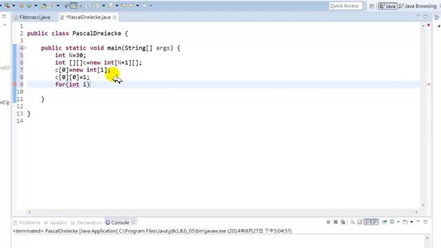Click the Open Console icon
Viewport: 441px width, 248px height.
pyautogui.click(x=405, y=222)
